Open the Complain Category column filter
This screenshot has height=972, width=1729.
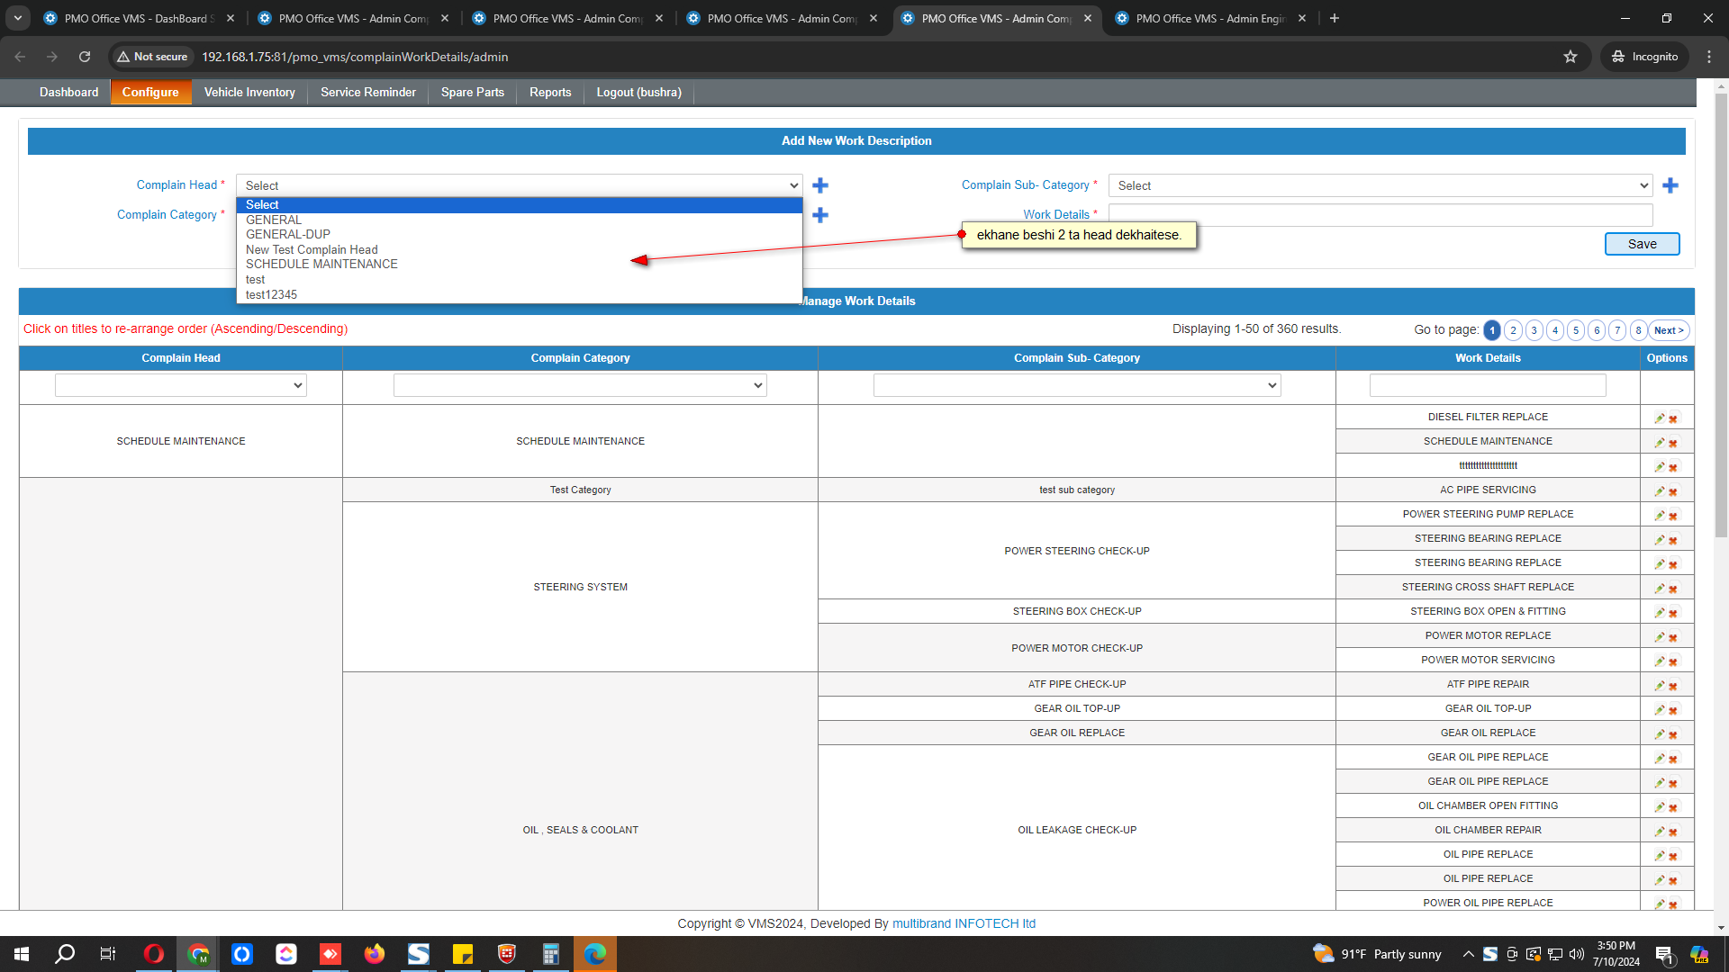[x=580, y=386]
